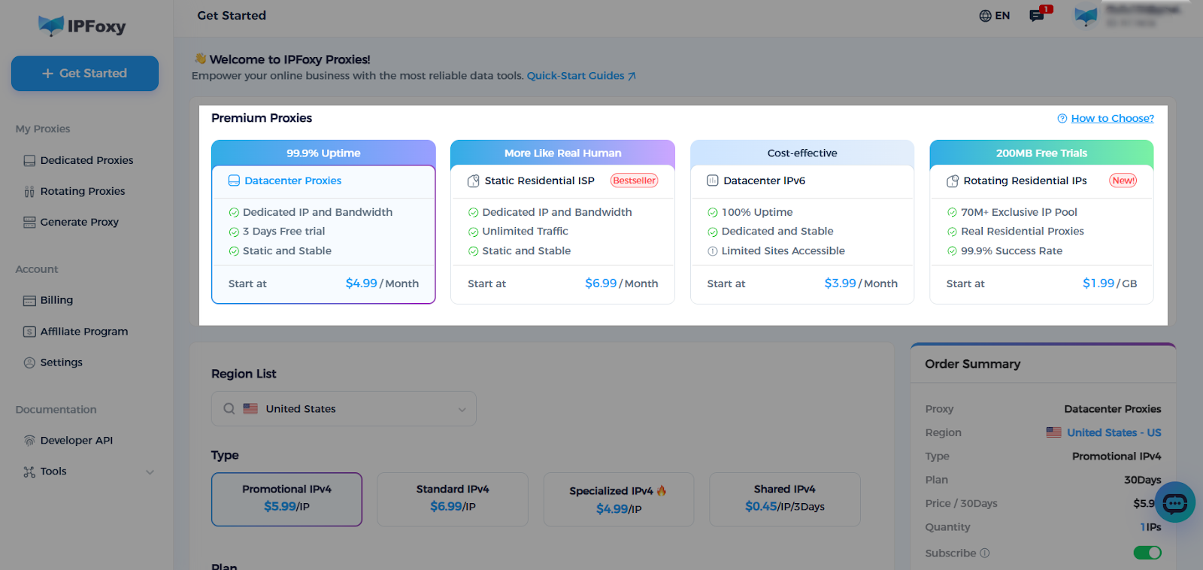Disable the Subscribe toggle
This screenshot has width=1203, height=570.
(x=1147, y=553)
